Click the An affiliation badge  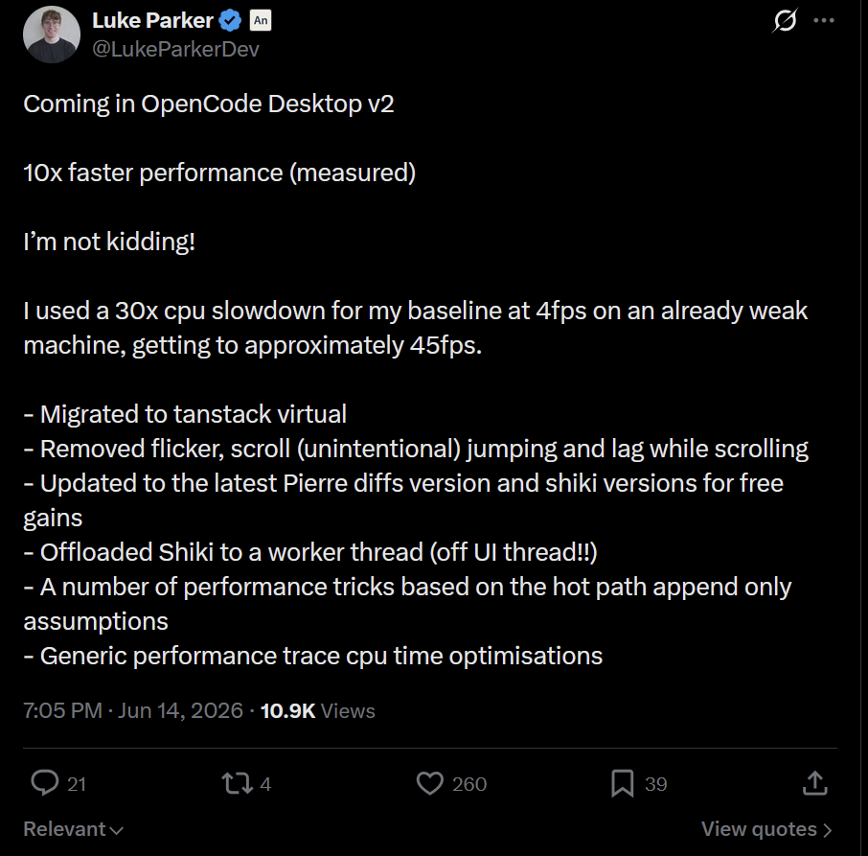[261, 20]
